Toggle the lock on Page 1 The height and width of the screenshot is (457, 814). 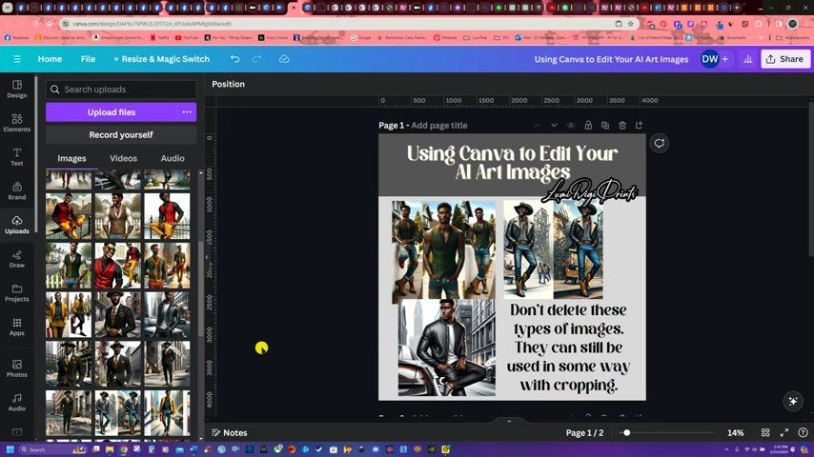click(588, 126)
